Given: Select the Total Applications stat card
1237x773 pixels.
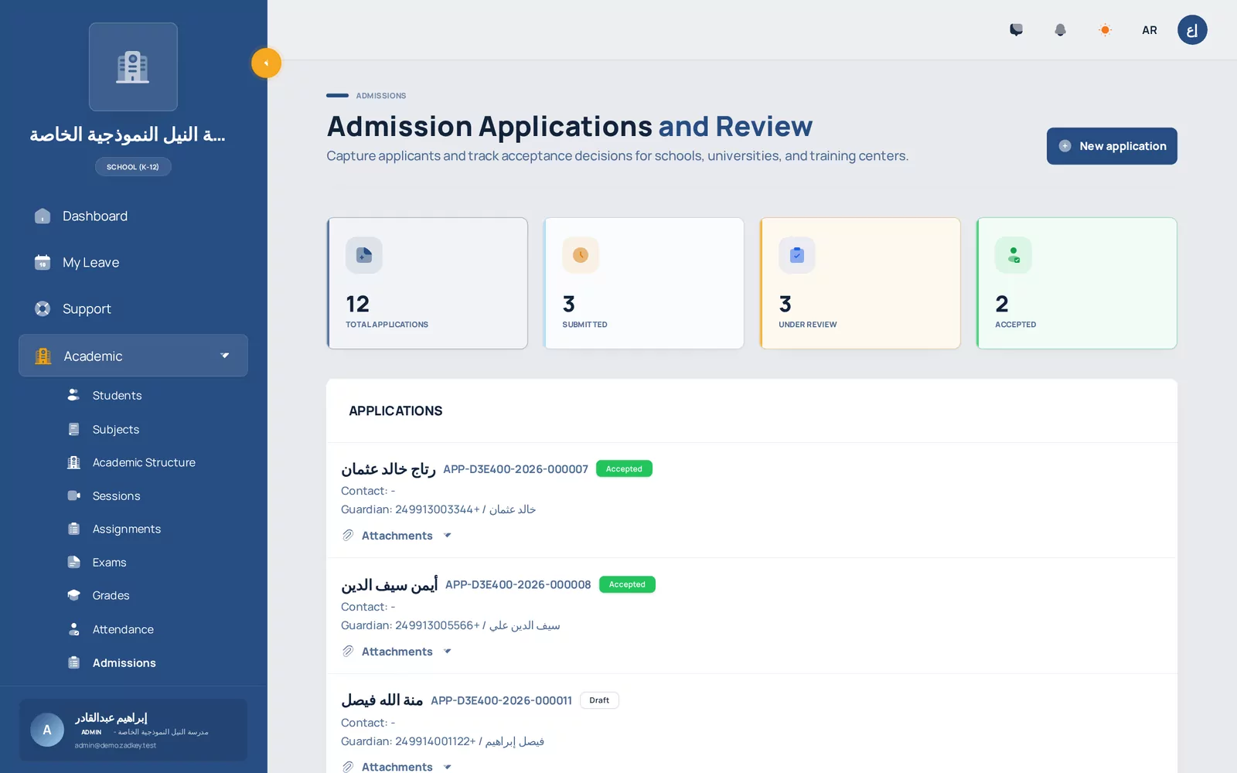Looking at the screenshot, I should click(428, 283).
